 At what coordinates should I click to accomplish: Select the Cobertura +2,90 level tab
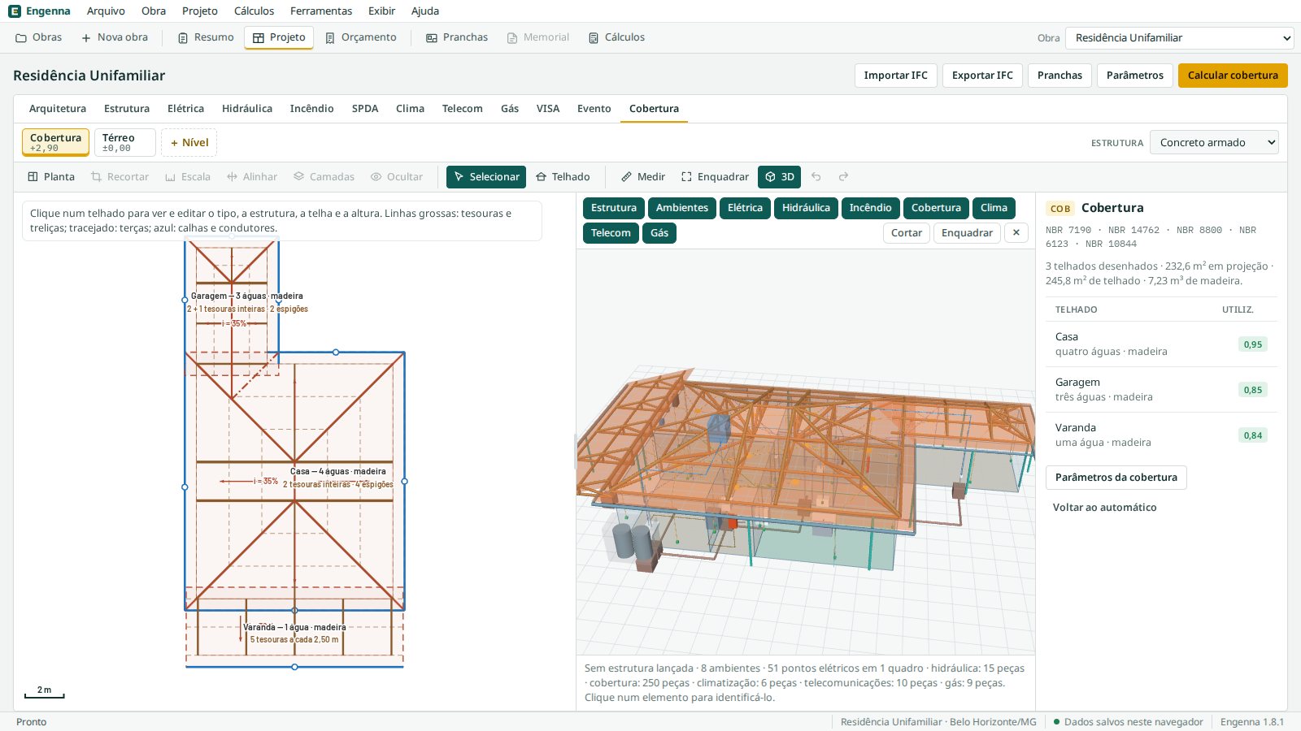tap(55, 142)
